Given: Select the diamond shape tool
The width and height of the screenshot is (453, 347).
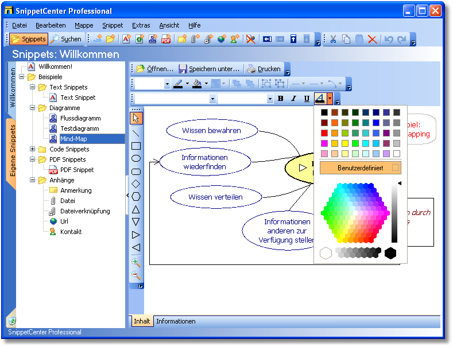Looking at the screenshot, I should coord(136,184).
